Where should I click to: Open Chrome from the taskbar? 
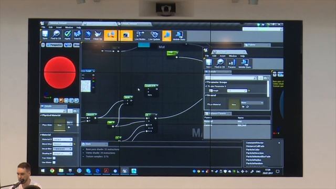(52, 171)
